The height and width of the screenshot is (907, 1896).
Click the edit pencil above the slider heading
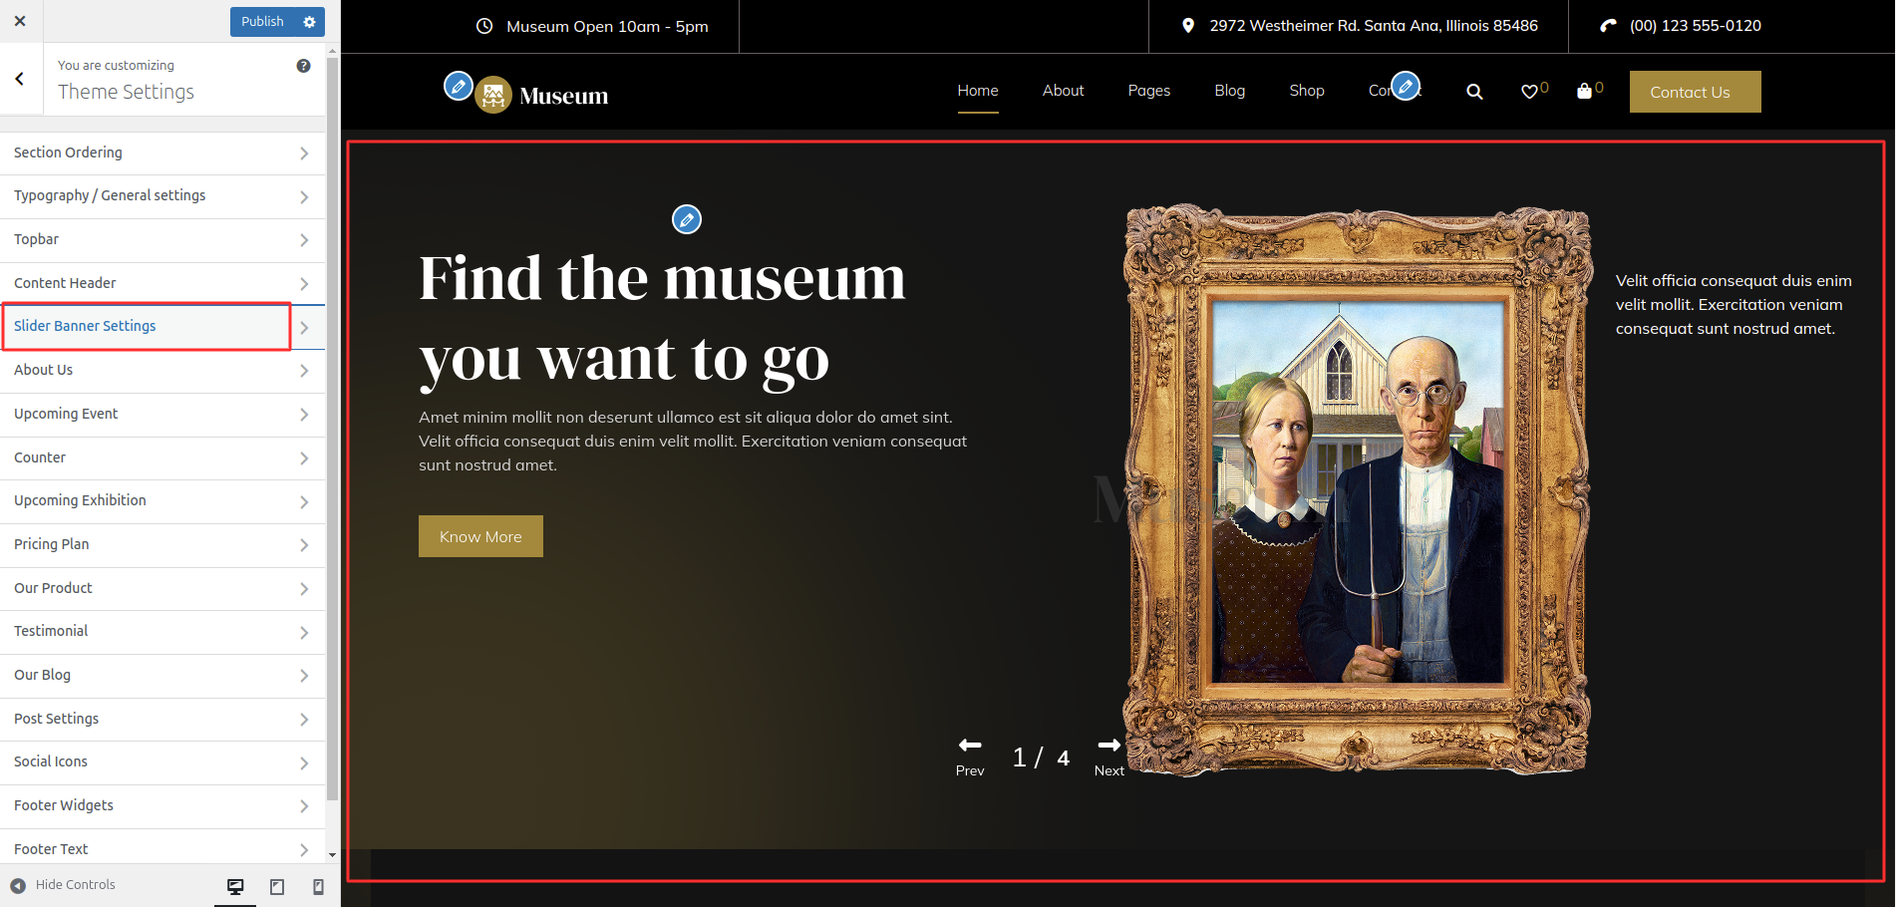pos(686,219)
